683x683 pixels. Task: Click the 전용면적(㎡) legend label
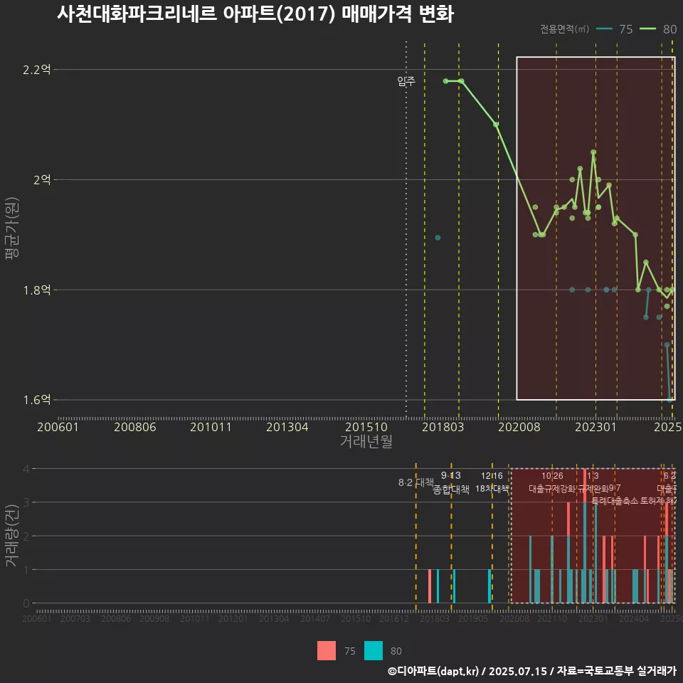(x=564, y=28)
